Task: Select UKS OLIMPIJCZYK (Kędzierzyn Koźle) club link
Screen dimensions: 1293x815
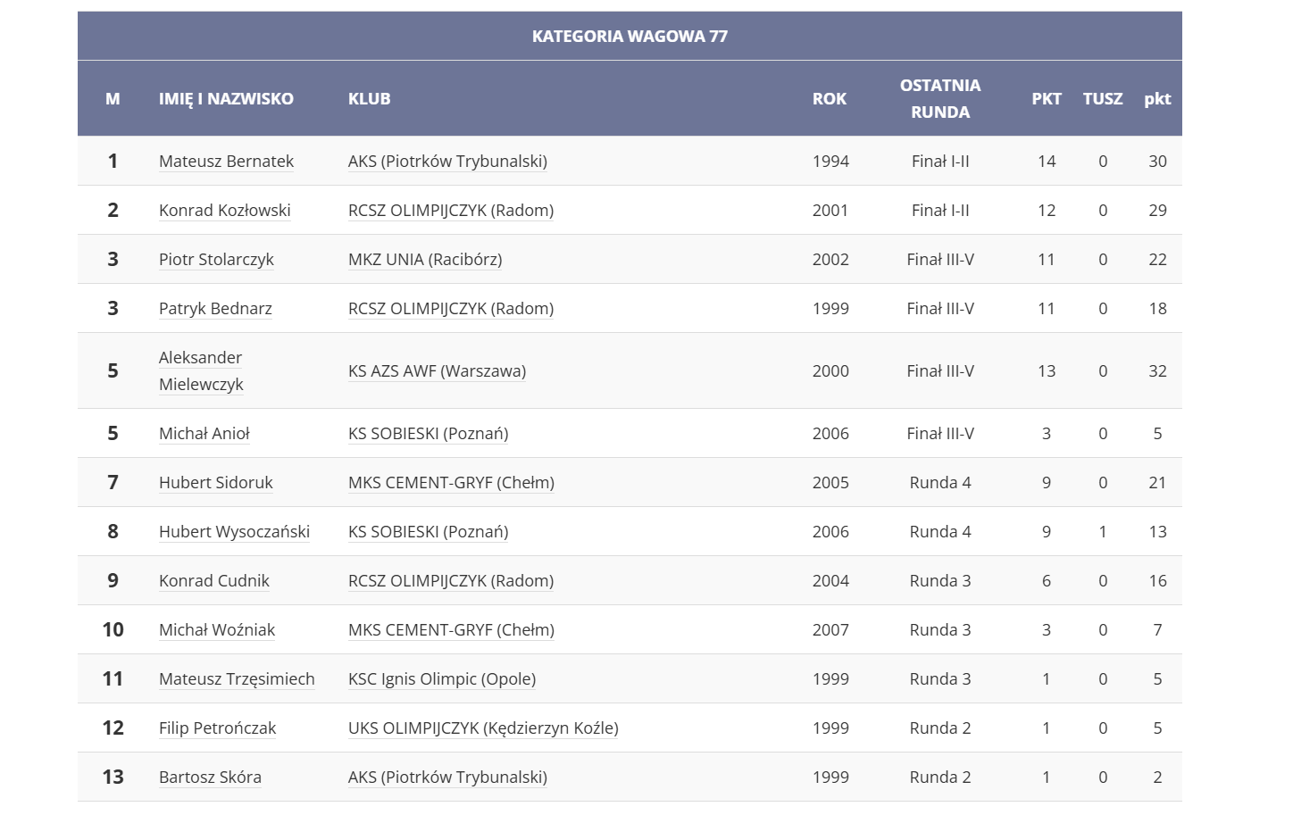Action: click(482, 728)
